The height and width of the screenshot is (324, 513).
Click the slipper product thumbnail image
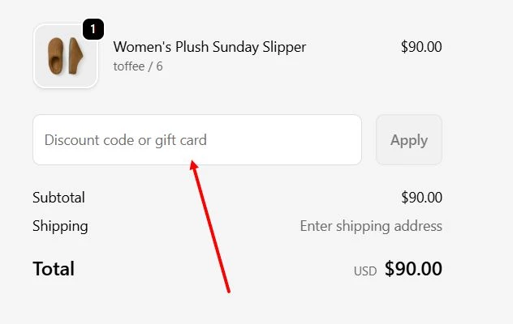click(x=65, y=56)
